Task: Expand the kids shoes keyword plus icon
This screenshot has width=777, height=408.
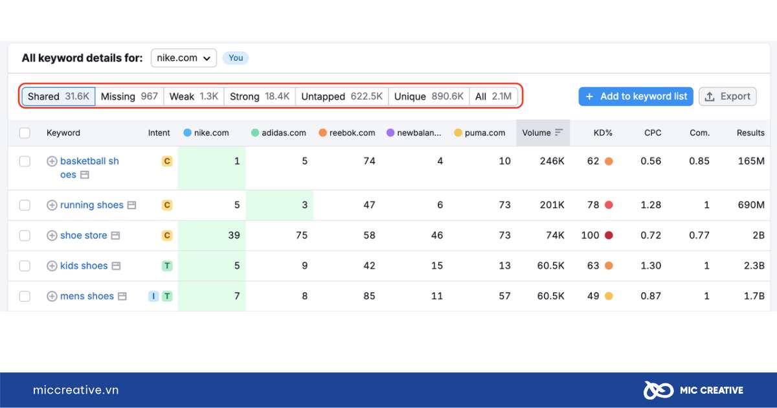Action: pyautogui.click(x=52, y=266)
